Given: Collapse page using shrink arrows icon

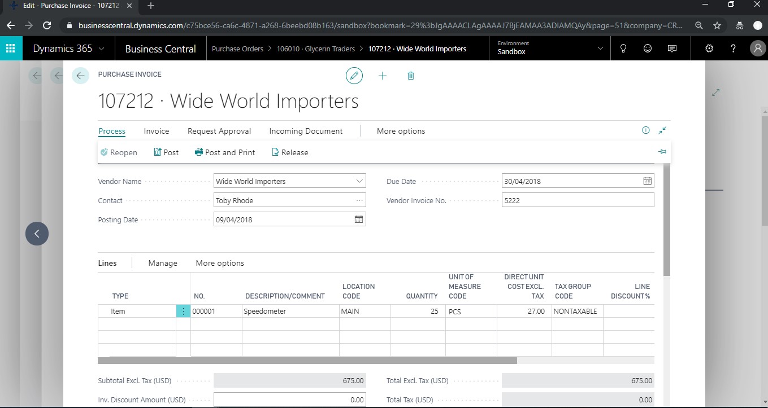Looking at the screenshot, I should point(662,130).
